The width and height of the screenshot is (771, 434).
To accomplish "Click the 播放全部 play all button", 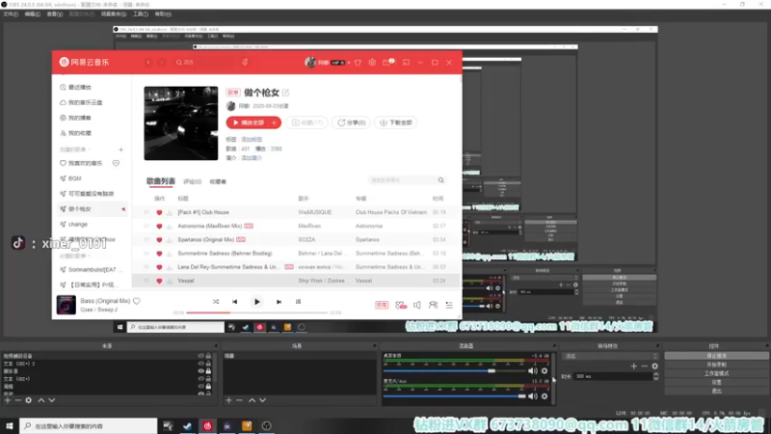I will pyautogui.click(x=249, y=122).
